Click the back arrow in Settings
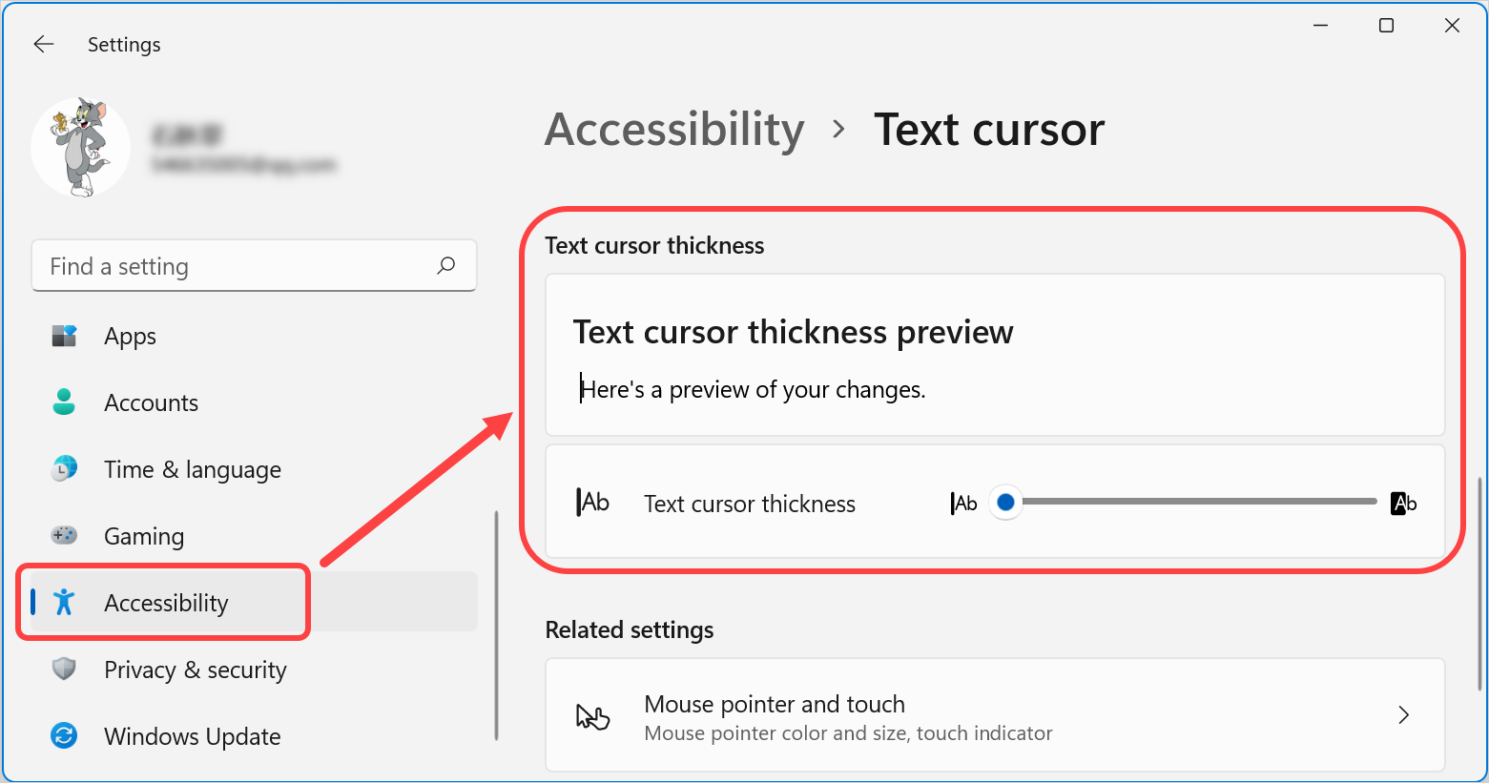This screenshot has height=783, width=1489. (x=44, y=44)
